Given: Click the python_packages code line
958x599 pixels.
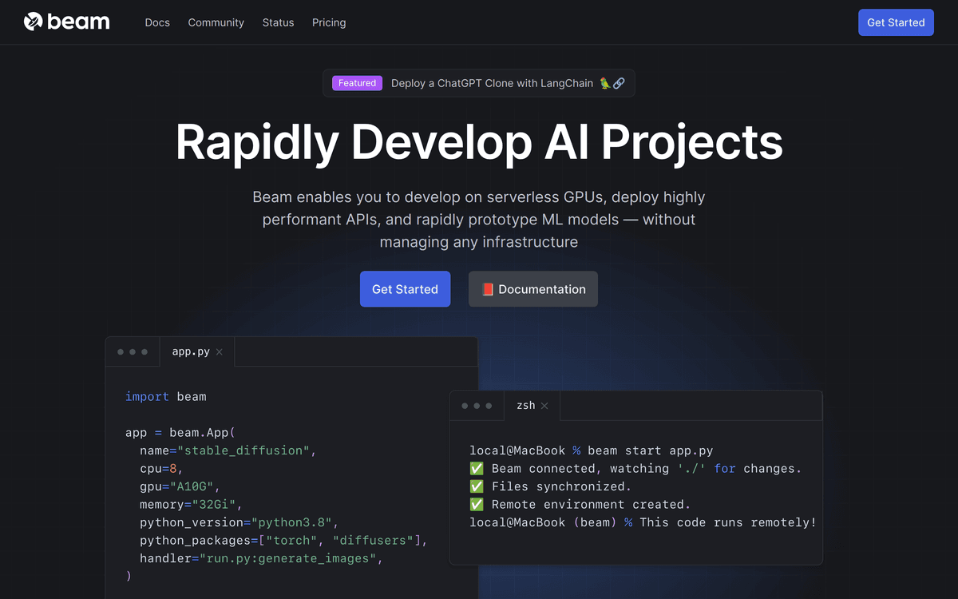Looking at the screenshot, I should click(284, 541).
